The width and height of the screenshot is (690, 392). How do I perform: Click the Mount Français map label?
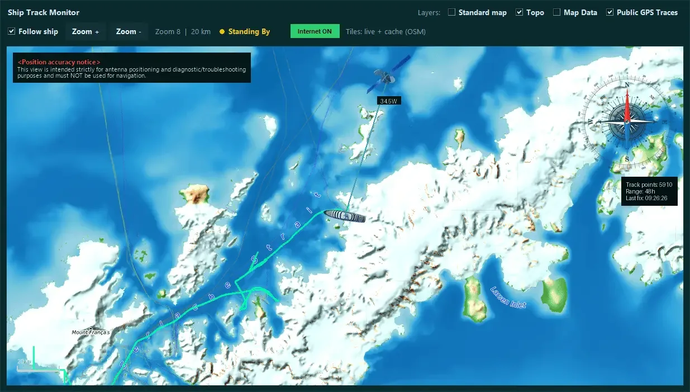[x=91, y=332]
